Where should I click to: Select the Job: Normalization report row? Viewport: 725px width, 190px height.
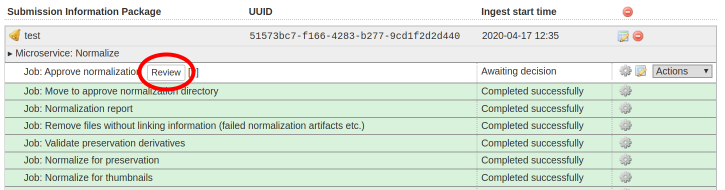(360, 108)
